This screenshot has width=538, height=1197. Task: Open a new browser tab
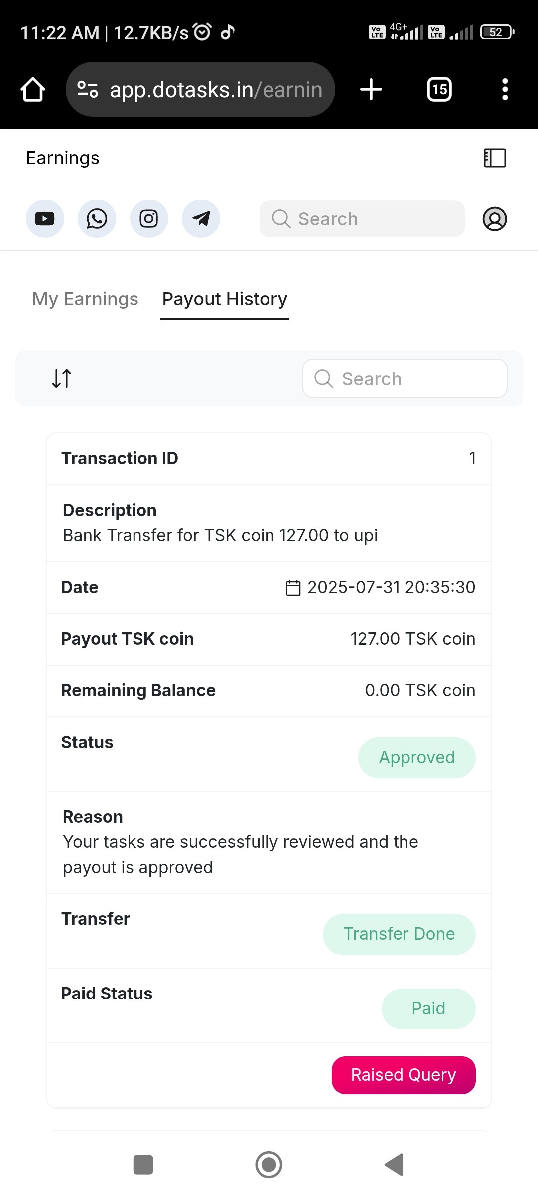(371, 90)
